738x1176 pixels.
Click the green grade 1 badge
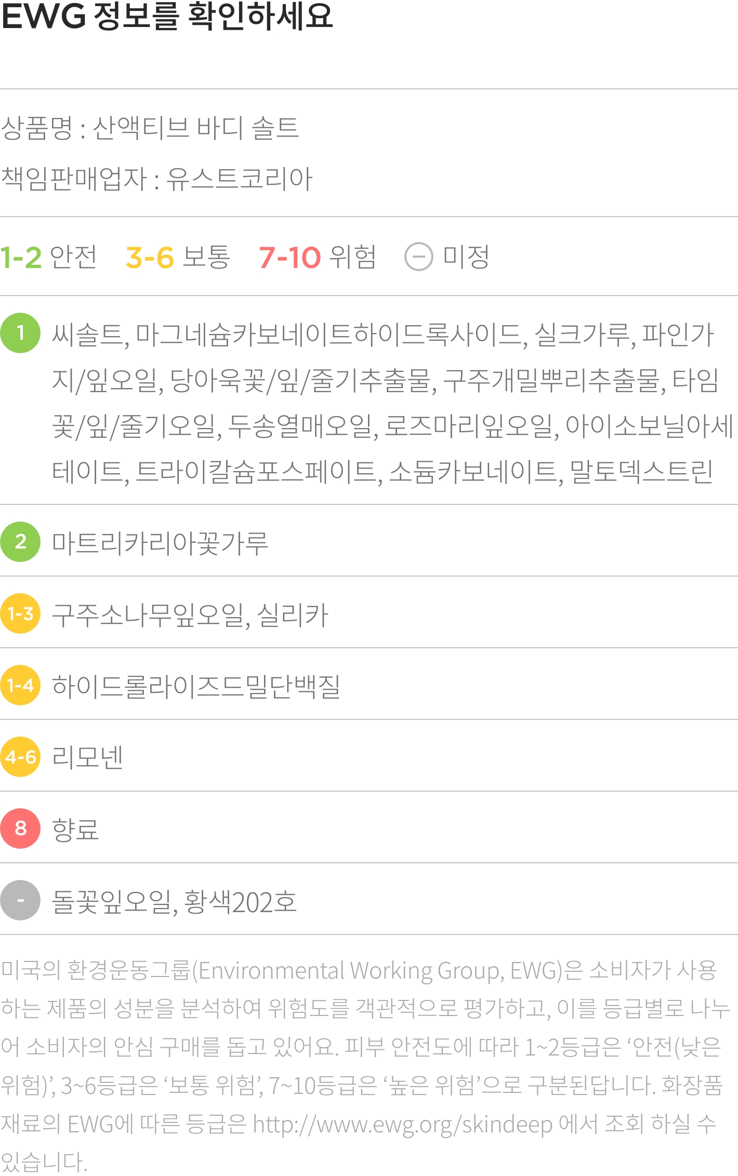click(20, 333)
